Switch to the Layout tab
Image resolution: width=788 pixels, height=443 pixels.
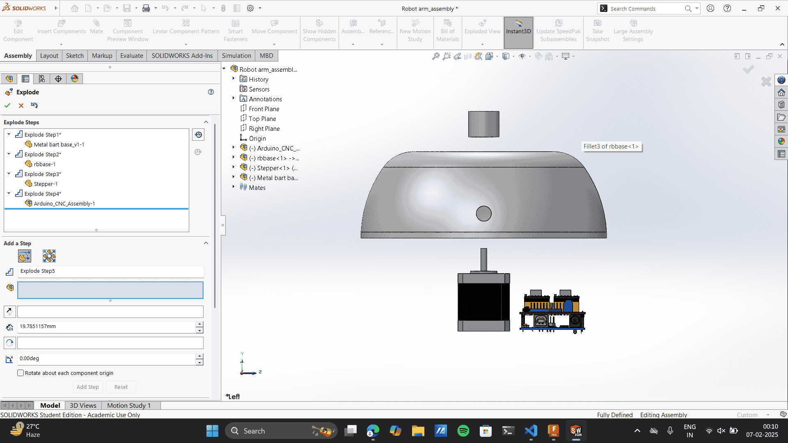(49, 56)
